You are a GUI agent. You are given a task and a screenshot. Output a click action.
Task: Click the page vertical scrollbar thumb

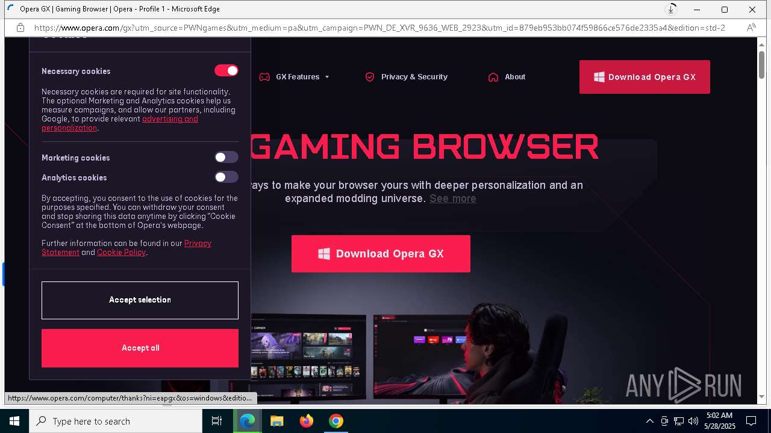coord(761,64)
